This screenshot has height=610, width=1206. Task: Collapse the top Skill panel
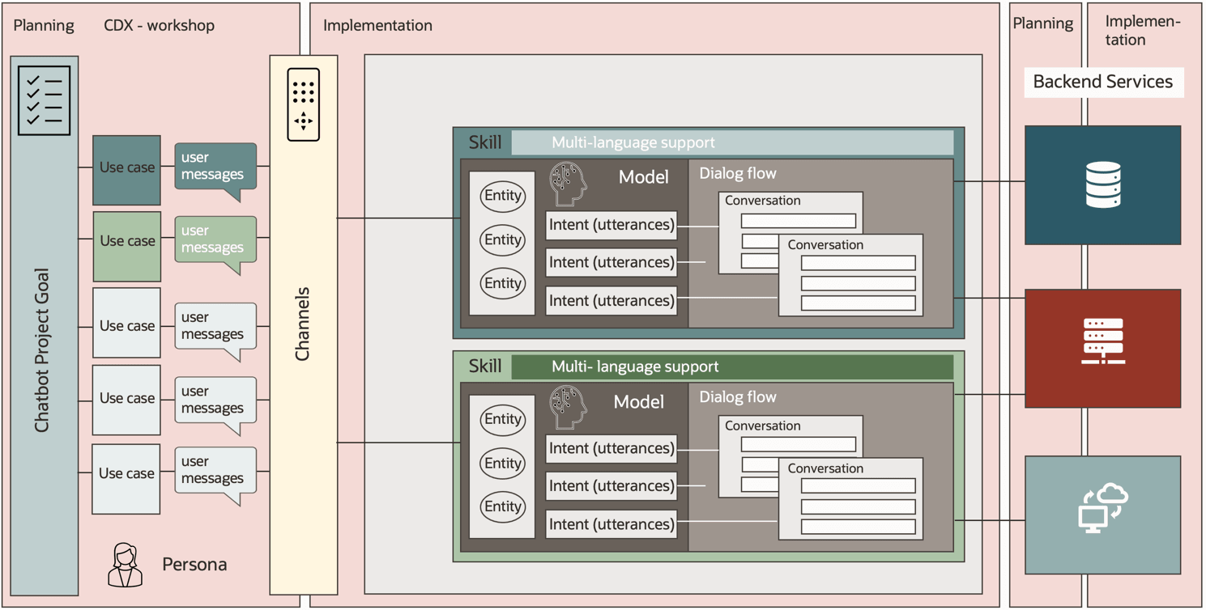click(x=486, y=142)
